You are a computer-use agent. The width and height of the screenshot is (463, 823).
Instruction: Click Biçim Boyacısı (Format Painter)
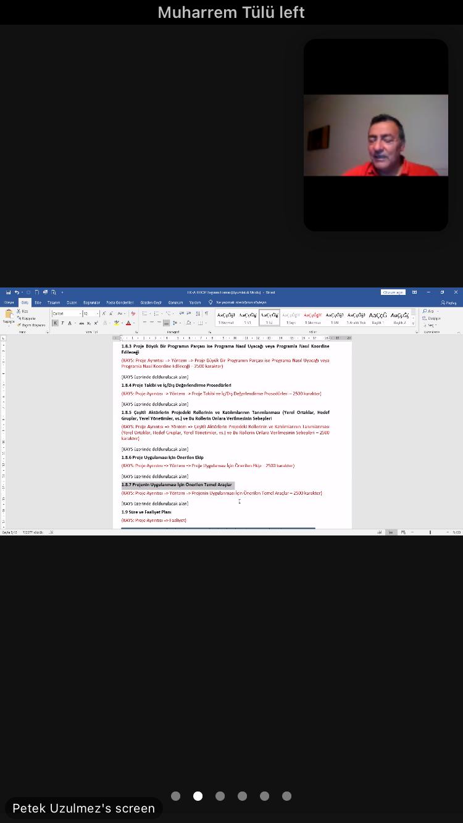31,325
